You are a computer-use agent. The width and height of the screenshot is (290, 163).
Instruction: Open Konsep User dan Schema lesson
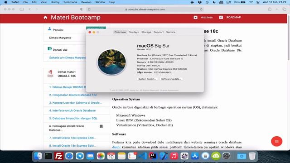[76, 103]
